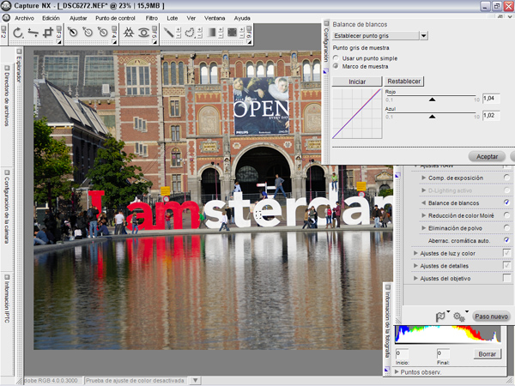Image resolution: width=515 pixels, height=386 pixels.
Task: Collapse the F5 toolbar minimize icon
Action: (154, 28)
